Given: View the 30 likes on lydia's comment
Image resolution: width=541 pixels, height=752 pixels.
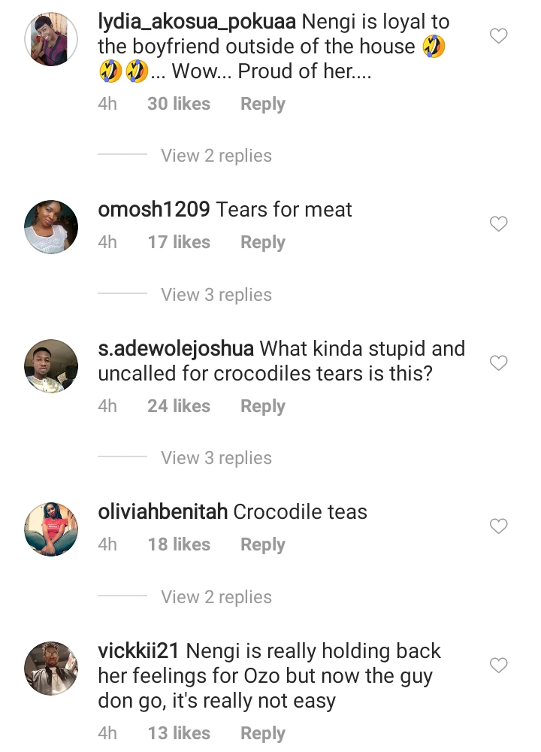Looking at the screenshot, I should [x=179, y=104].
